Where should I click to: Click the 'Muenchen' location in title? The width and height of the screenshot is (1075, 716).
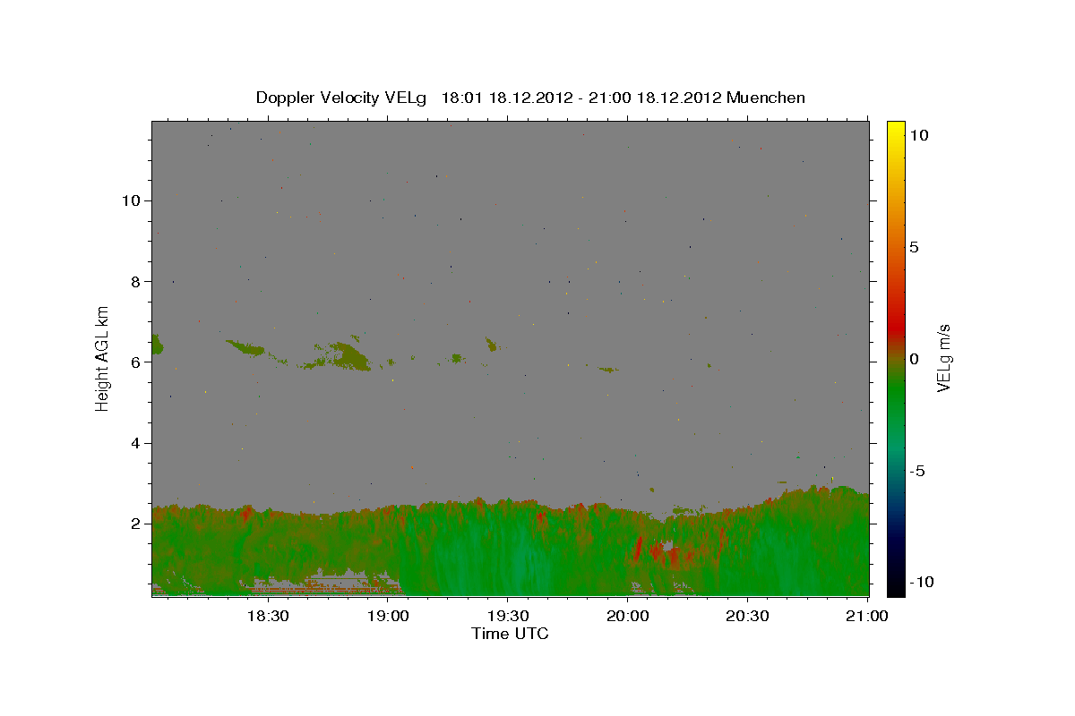[x=766, y=98]
